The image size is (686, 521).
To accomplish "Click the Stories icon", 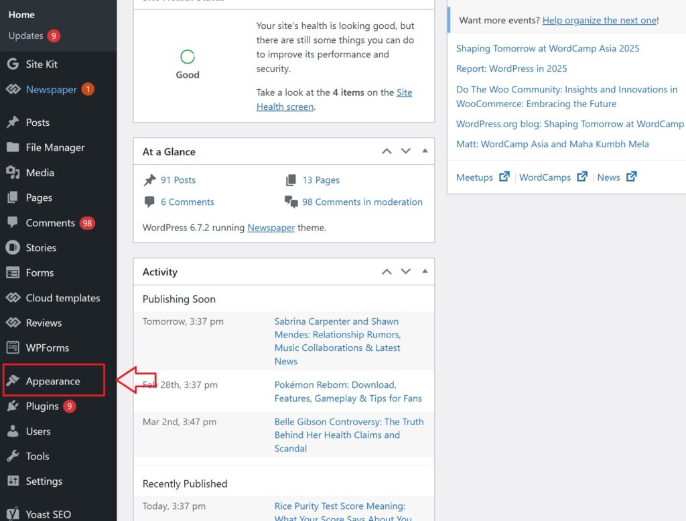I will point(13,248).
